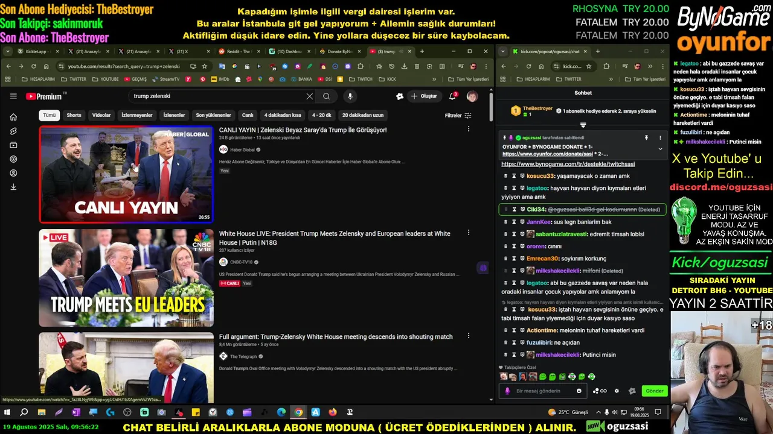The image size is (773, 434).
Task: Open the Filtreler filter panel
Action: [x=458, y=115]
